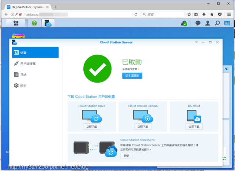Screen dimensions: 235x171
Task: Open 用戶端清單 client list section
Action: [35, 63]
